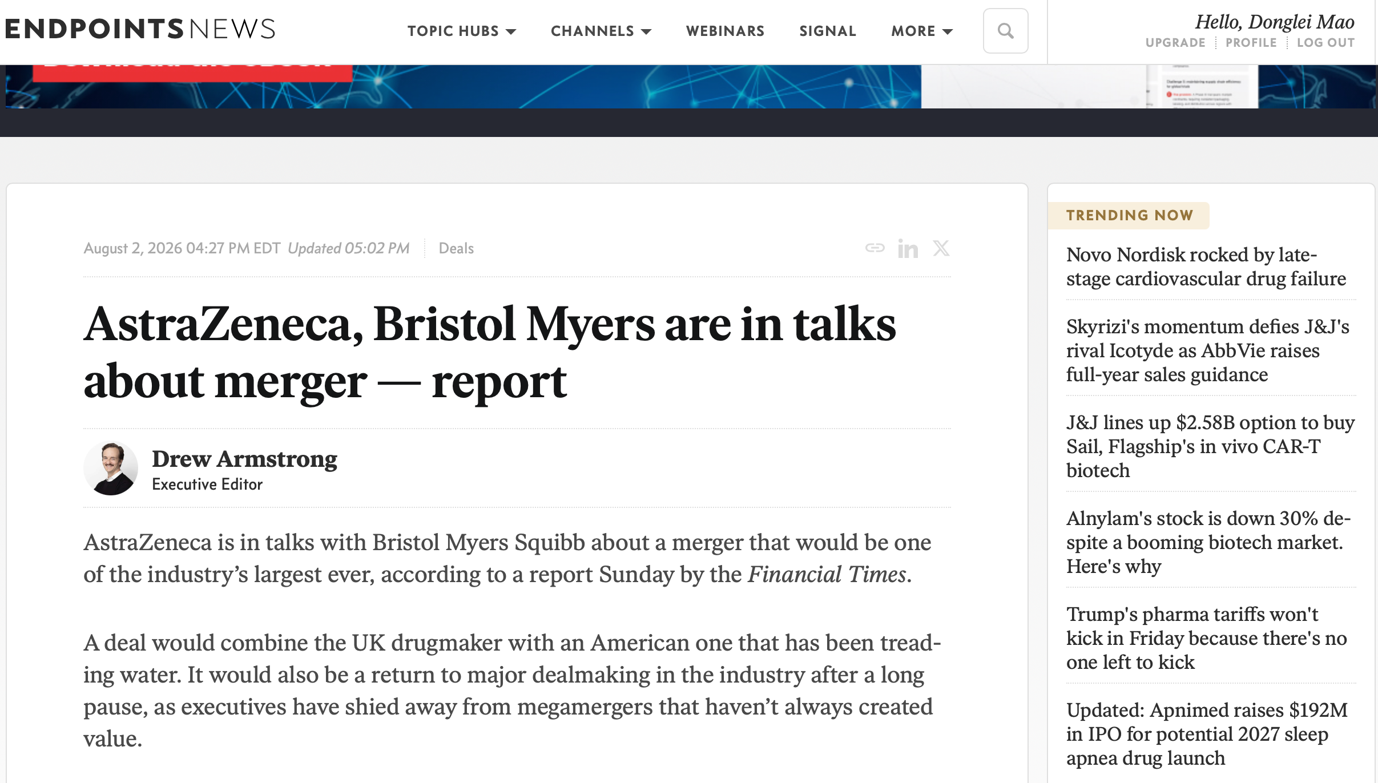This screenshot has height=783, width=1378.
Task: Expand the Channels dropdown menu
Action: (x=601, y=31)
